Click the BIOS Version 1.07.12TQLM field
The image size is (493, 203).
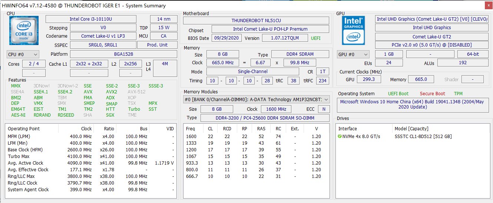click(285, 38)
